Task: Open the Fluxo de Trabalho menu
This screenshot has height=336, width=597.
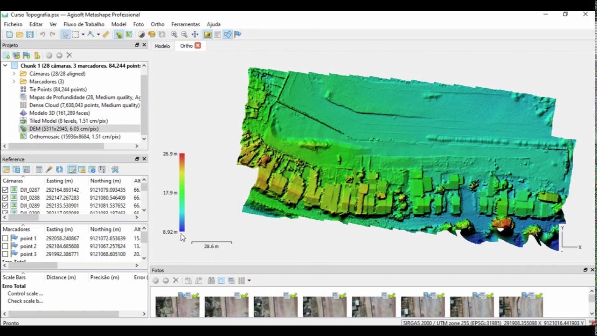Action: tap(84, 24)
